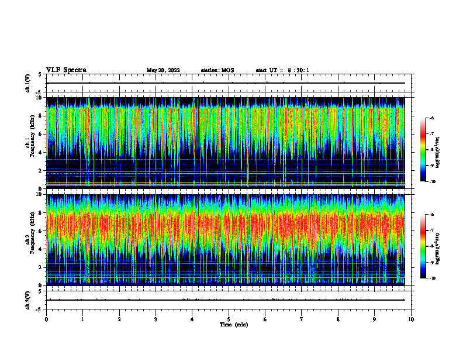Click the 'ch.3(V)' axis label

[27, 300]
